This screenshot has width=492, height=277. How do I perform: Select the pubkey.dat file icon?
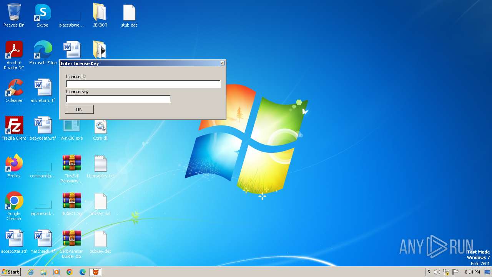coord(100,242)
